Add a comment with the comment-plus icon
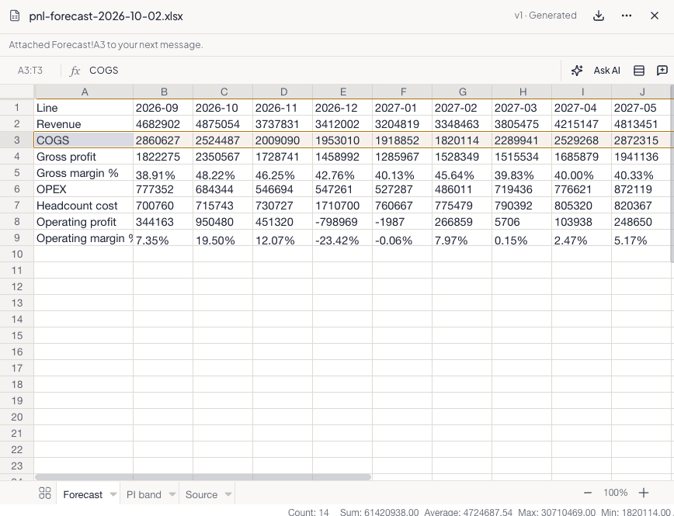The height and width of the screenshot is (516, 674). pos(662,71)
